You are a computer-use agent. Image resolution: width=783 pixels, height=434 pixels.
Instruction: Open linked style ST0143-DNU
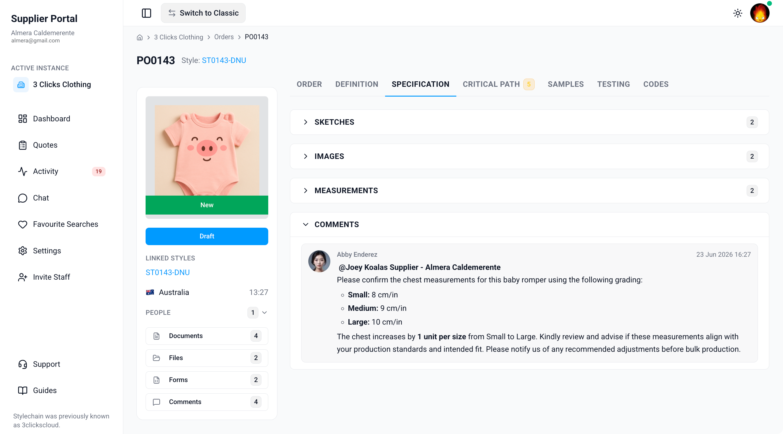point(168,273)
